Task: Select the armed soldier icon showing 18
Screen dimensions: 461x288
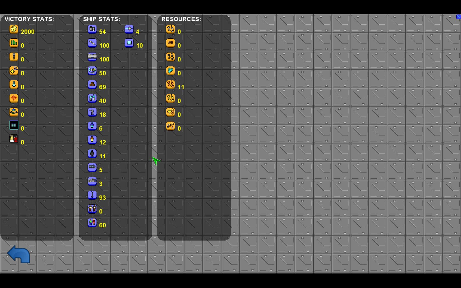Action: click(92, 112)
